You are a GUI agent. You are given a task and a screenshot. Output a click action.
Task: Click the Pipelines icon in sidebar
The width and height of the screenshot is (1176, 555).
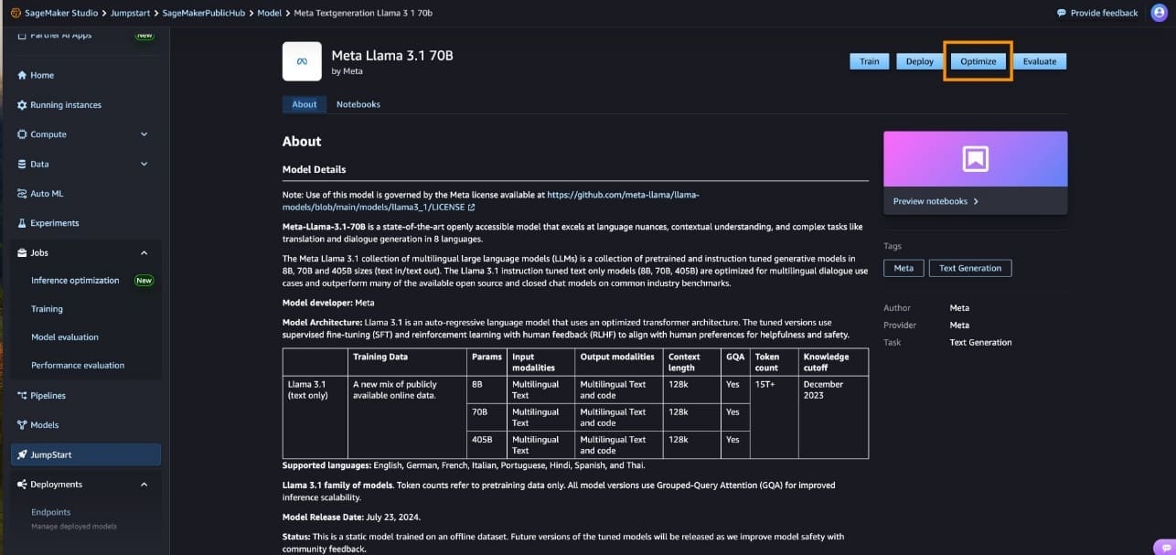click(x=22, y=396)
